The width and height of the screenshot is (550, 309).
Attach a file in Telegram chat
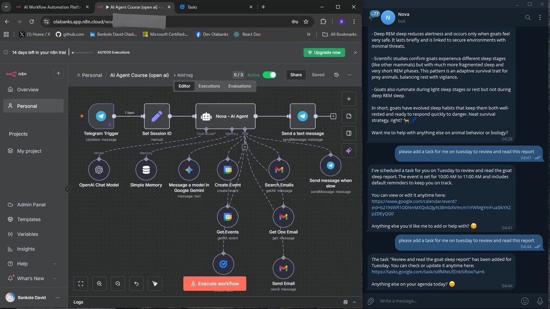[370, 301]
